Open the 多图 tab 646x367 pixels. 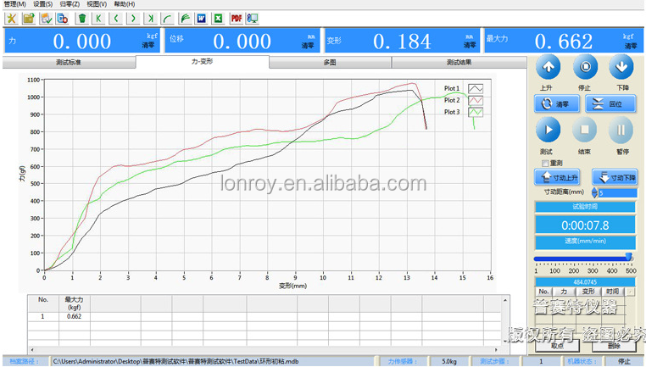pos(330,62)
